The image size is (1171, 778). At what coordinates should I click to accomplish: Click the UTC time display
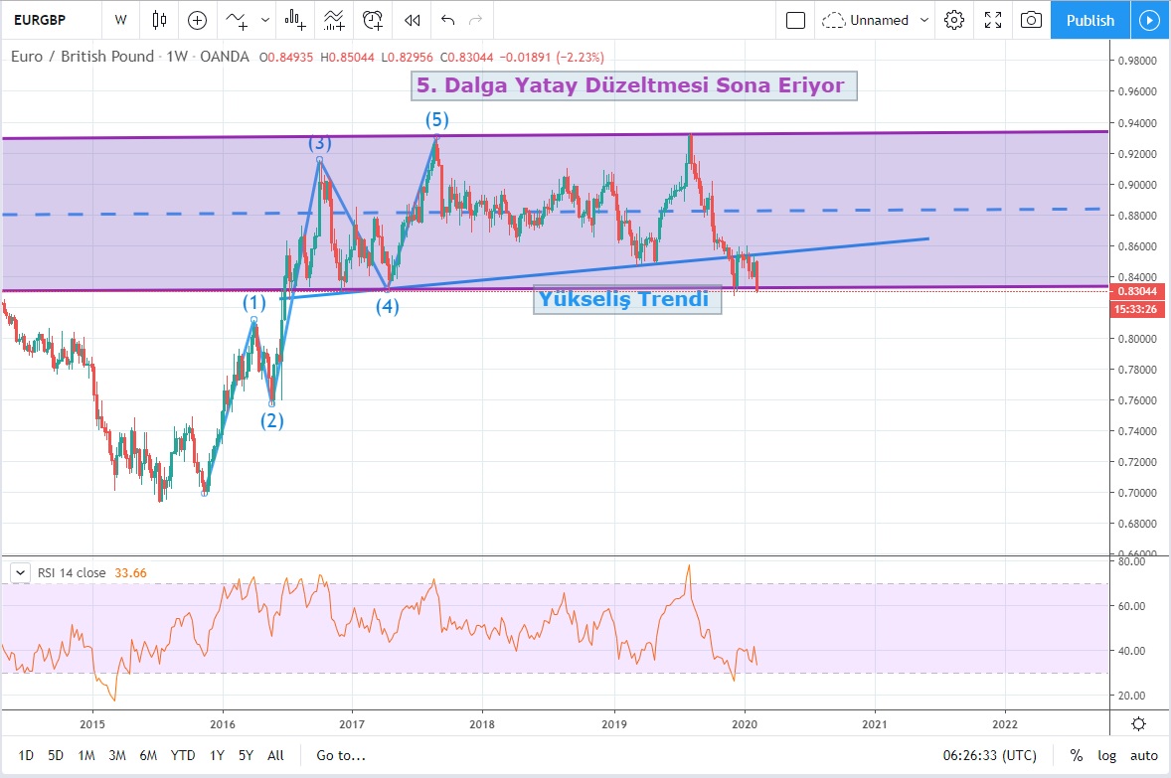[989, 755]
